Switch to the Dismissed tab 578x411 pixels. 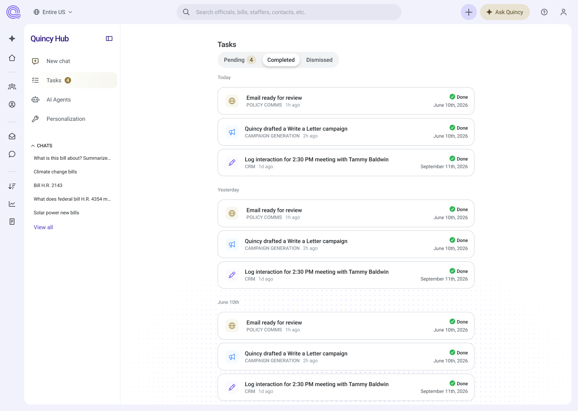[x=319, y=60]
